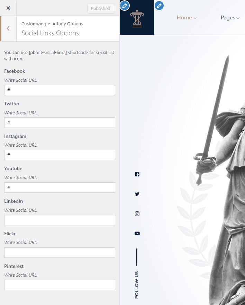Click into the Facebook URL field
Viewport: 245px width, 305px height.
pos(60,90)
